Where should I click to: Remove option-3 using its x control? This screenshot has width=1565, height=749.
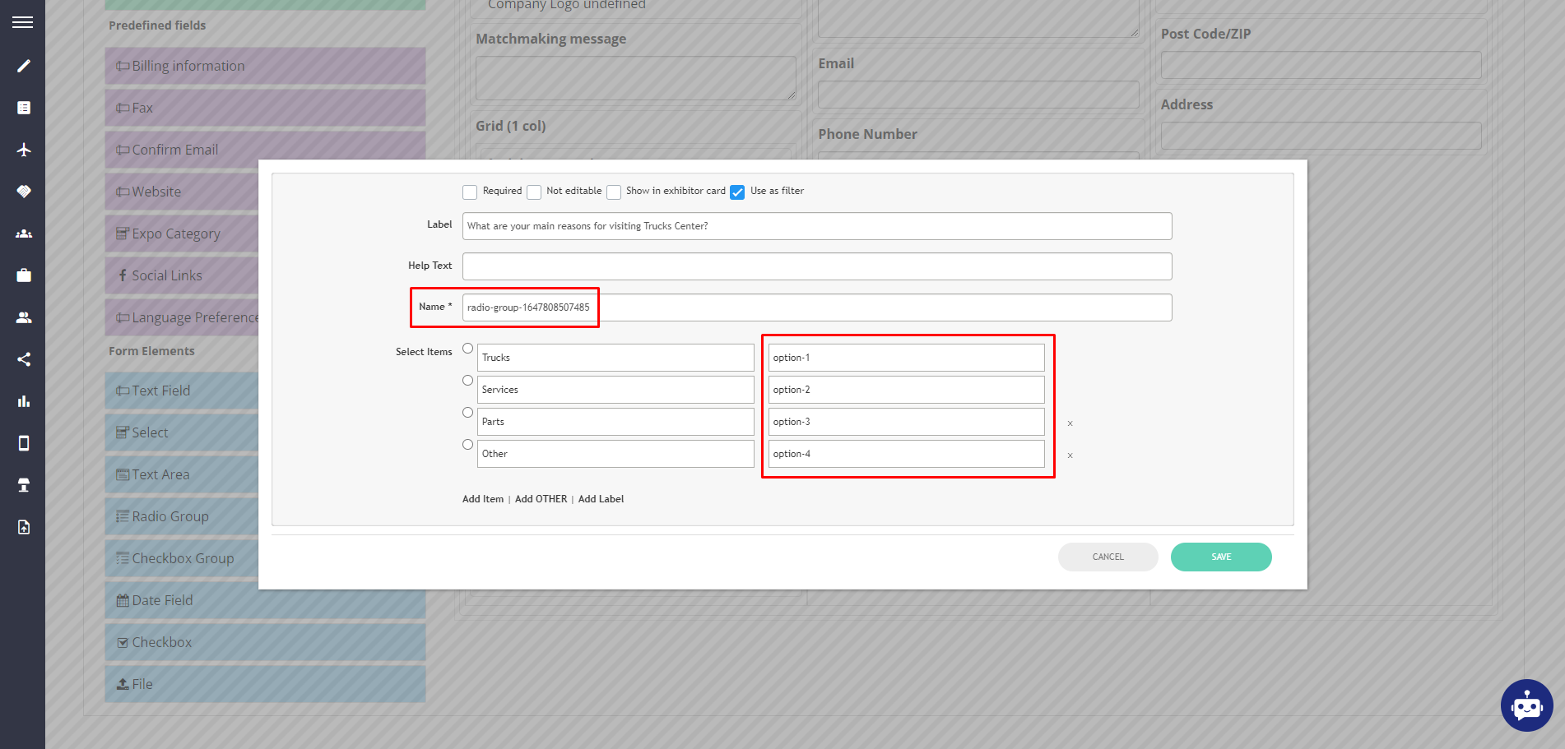click(1070, 423)
